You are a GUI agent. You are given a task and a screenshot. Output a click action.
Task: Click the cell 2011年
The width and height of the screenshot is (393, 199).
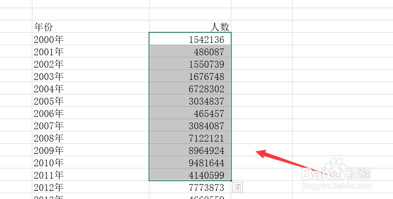click(91, 174)
